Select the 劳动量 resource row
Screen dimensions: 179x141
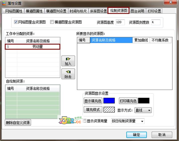pos(33,47)
